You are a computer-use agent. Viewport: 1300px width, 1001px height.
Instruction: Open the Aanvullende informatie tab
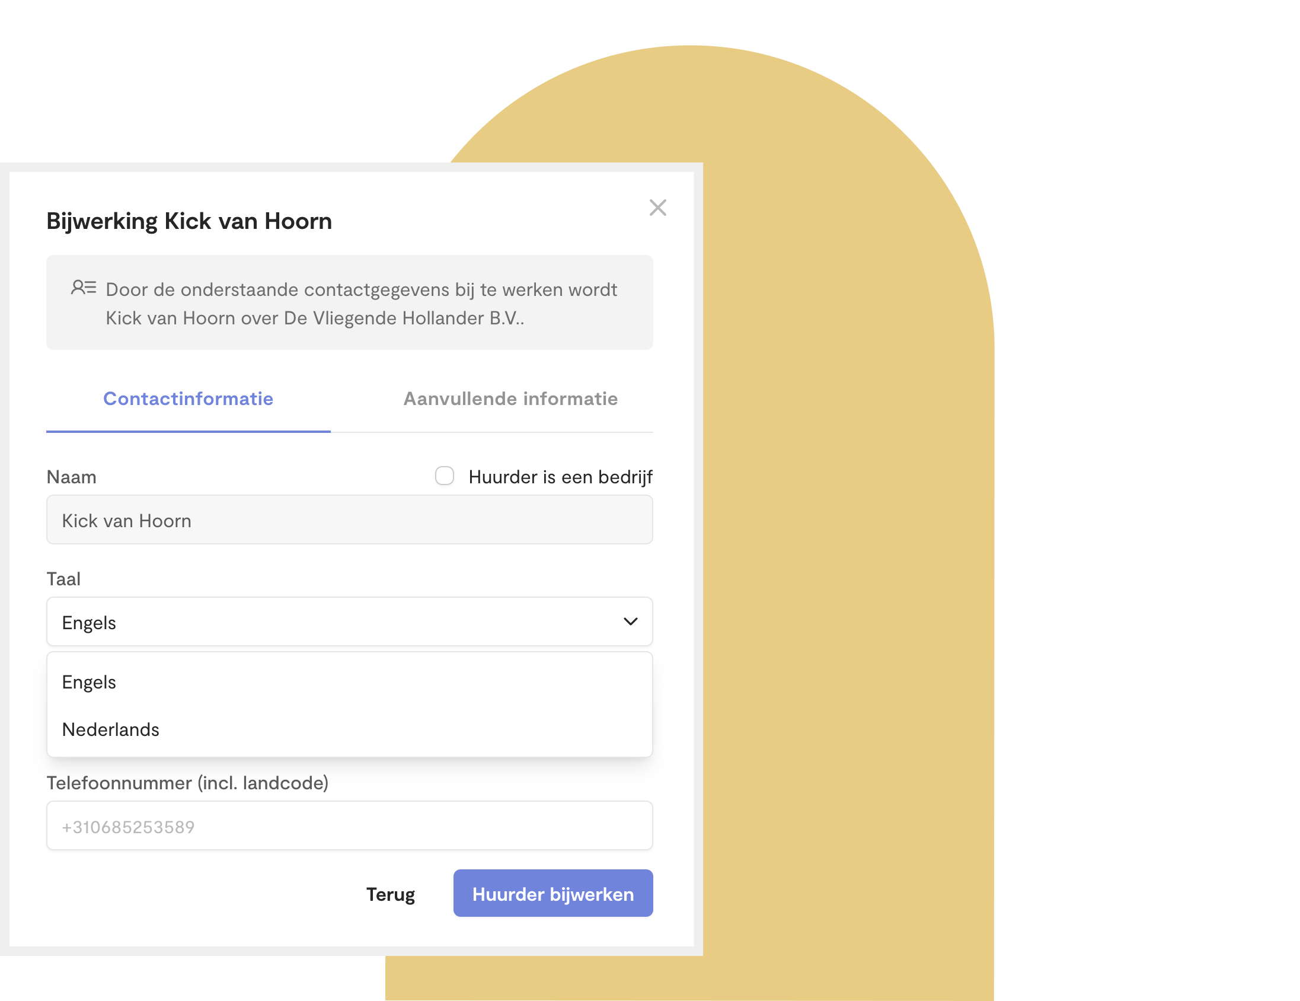coord(510,399)
